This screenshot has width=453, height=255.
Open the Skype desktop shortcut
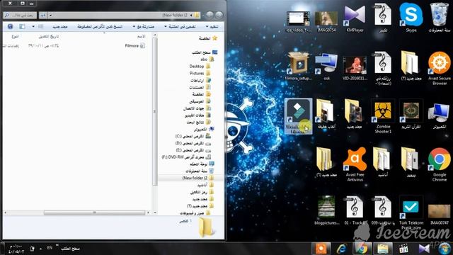(411, 17)
